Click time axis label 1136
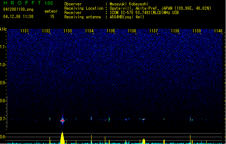 tap(132, 31)
